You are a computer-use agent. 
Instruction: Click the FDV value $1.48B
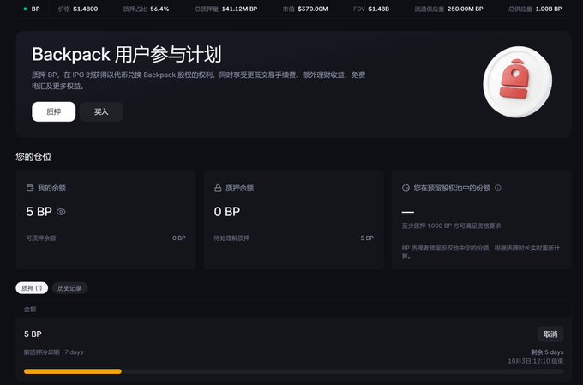[x=378, y=9]
